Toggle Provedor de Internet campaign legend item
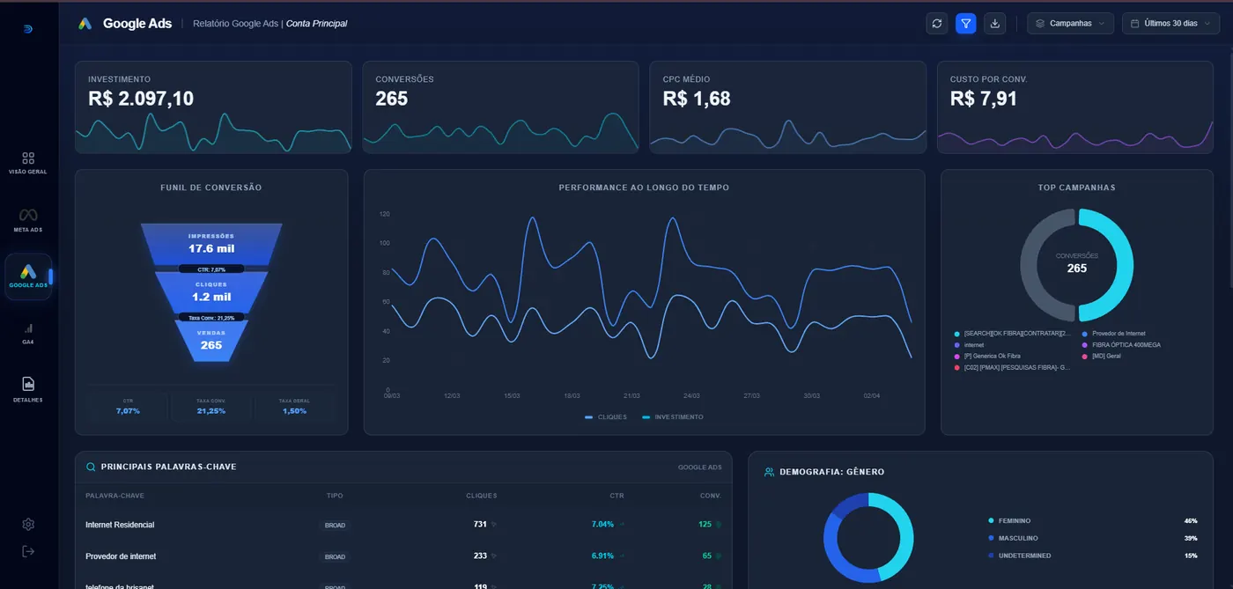The image size is (1233, 589). coord(1114,334)
